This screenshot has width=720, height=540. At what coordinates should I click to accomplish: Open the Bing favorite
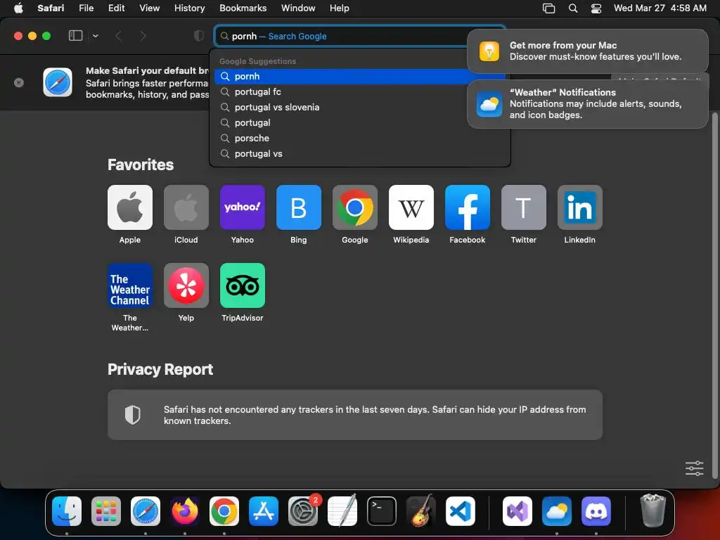point(298,207)
